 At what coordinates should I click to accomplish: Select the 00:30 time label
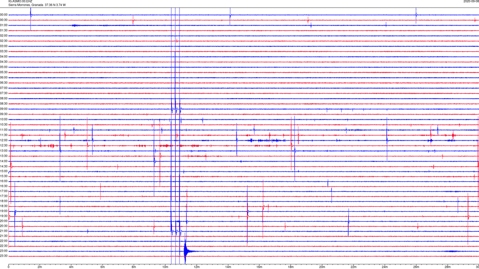[x=4, y=20]
